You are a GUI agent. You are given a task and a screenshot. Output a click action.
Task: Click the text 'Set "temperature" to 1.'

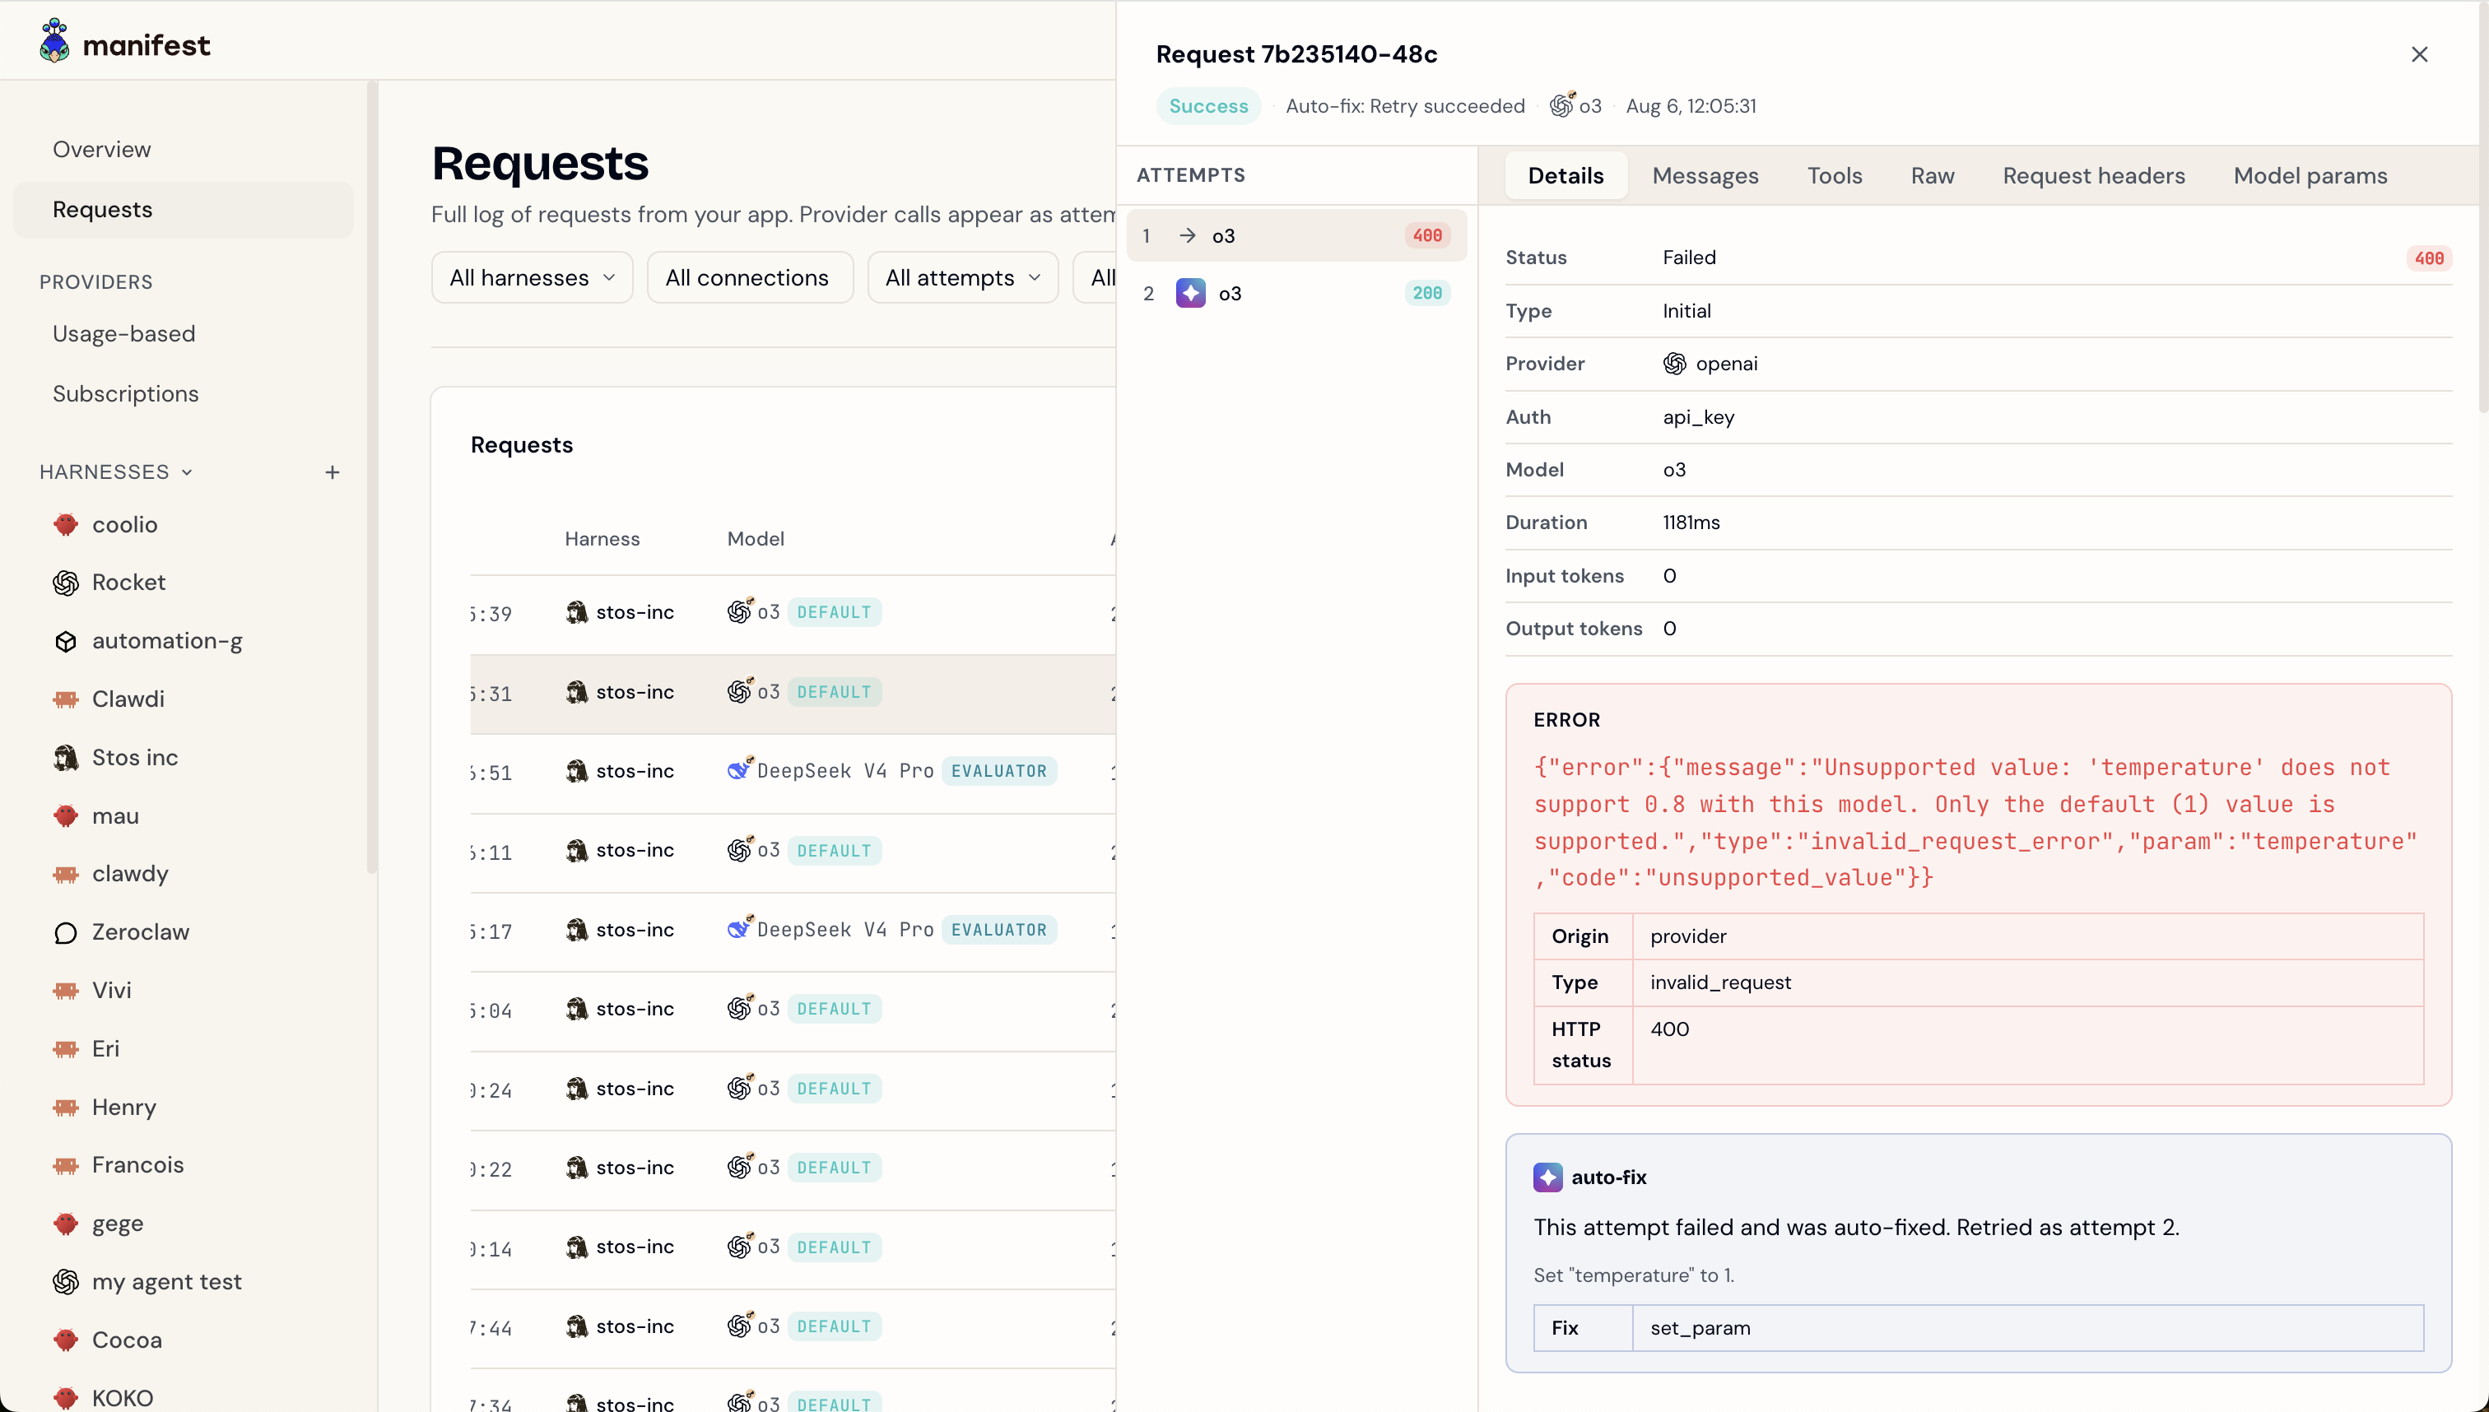coord(1634,1275)
